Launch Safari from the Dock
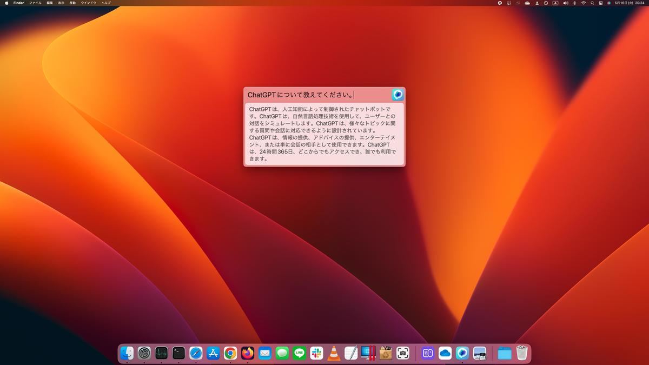649x365 pixels. 196,353
